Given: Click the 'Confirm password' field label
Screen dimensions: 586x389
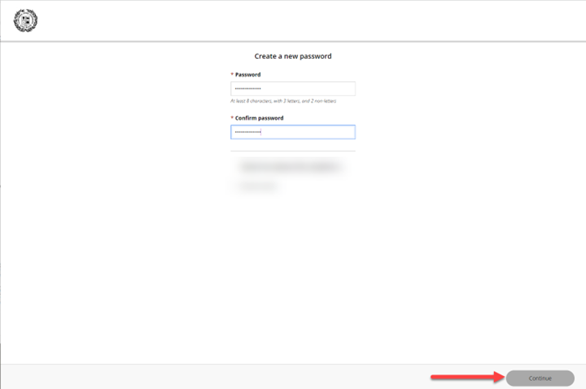Looking at the screenshot, I should point(259,118).
